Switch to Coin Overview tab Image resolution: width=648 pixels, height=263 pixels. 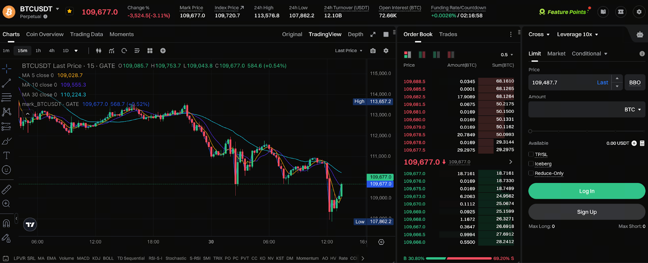[45, 34]
